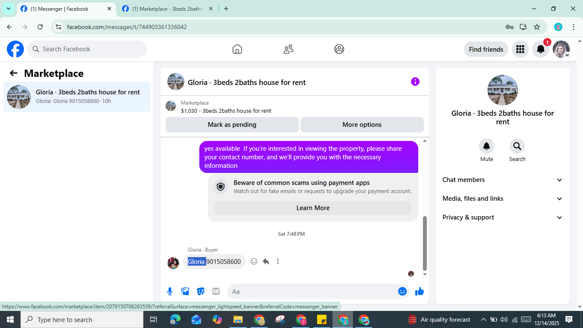Screen dimensions: 583x328
Task: Install app icon in address bar
Action: (x=523, y=27)
